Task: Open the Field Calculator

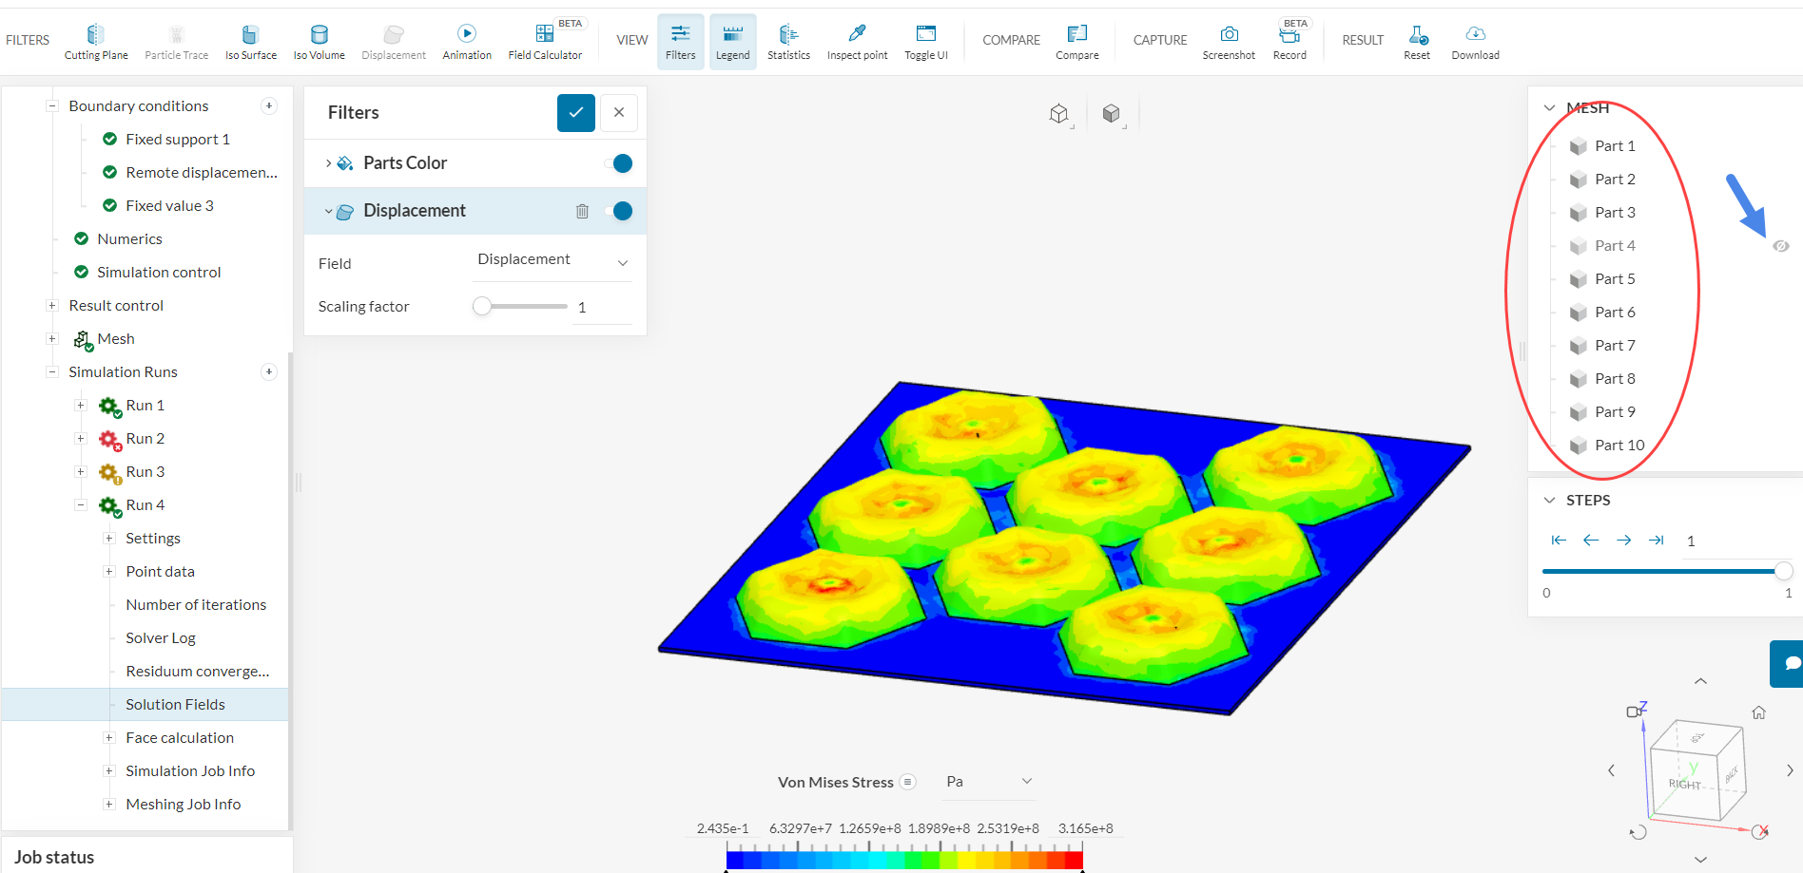Action: pos(545,43)
